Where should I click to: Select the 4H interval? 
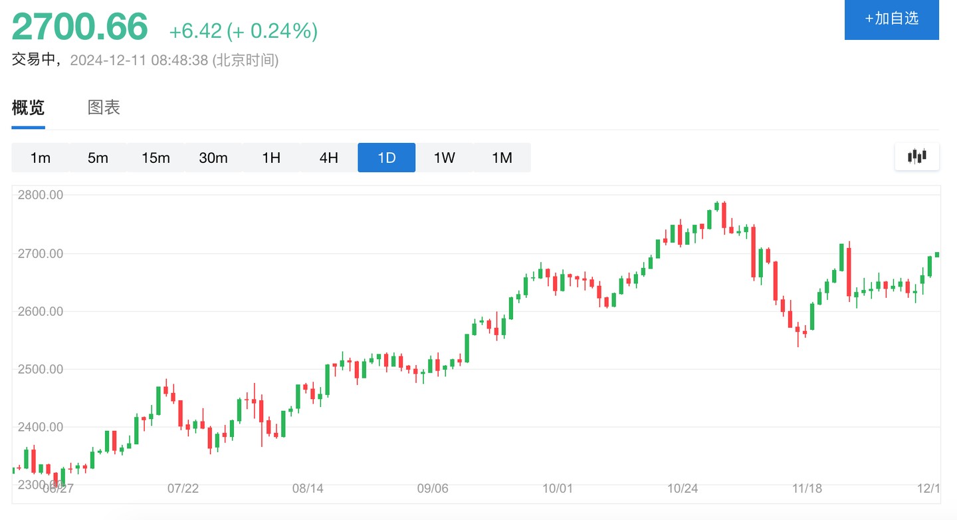click(x=329, y=158)
